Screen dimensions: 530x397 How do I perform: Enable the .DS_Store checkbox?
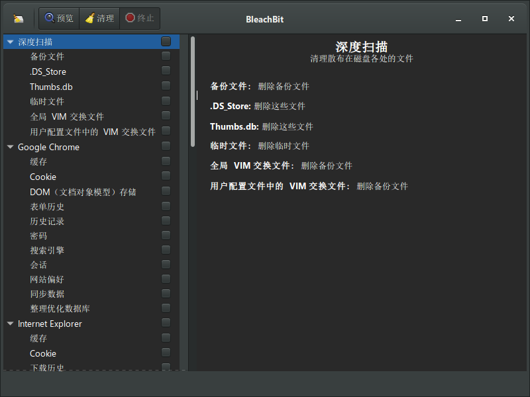pos(166,71)
